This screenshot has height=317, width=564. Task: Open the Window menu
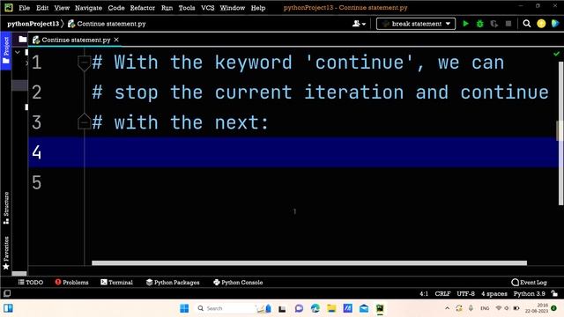tap(233, 8)
